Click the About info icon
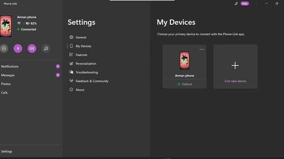This screenshot has height=159, width=284. (x=71, y=89)
